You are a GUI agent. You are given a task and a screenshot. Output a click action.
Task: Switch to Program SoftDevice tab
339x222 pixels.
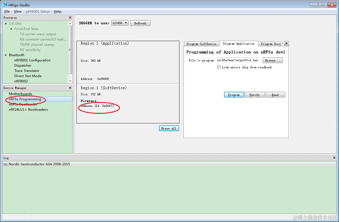201,44
